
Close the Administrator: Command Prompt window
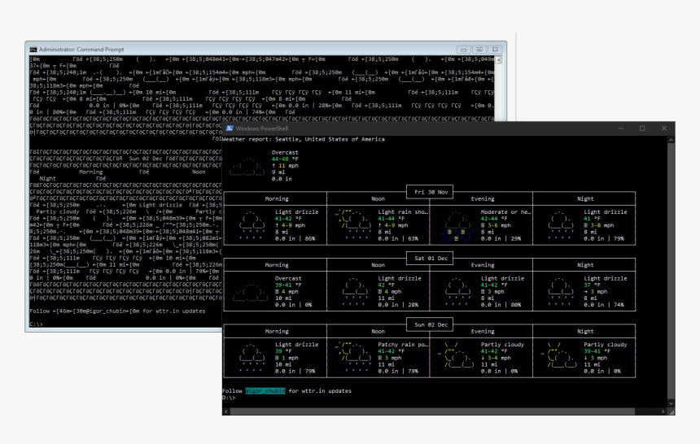495,50
